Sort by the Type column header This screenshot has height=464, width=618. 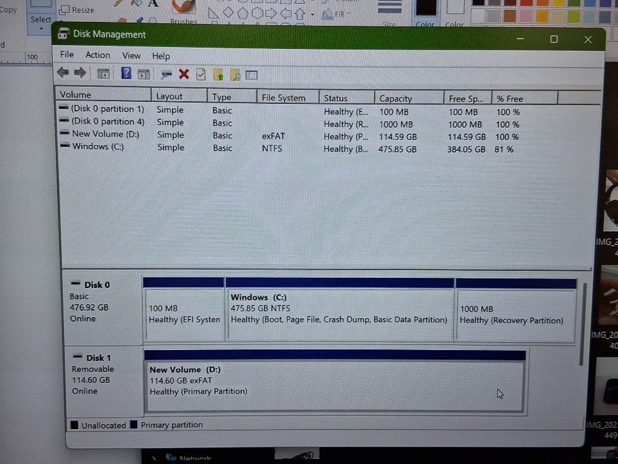[x=232, y=97]
